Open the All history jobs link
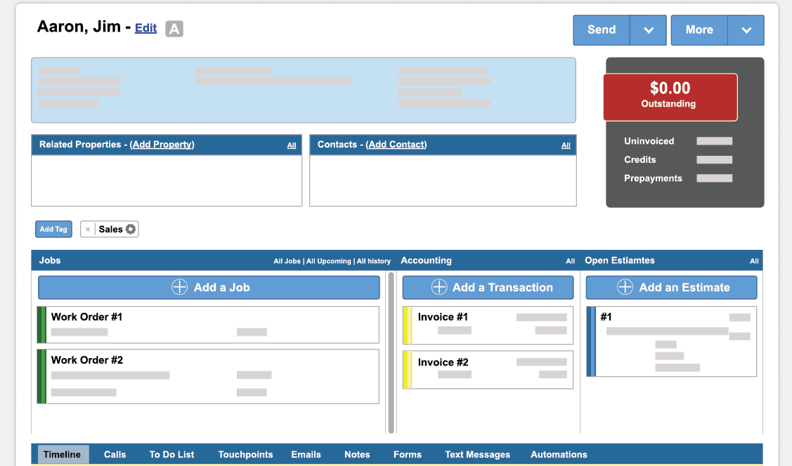The width and height of the screenshot is (792, 466). pos(374,261)
